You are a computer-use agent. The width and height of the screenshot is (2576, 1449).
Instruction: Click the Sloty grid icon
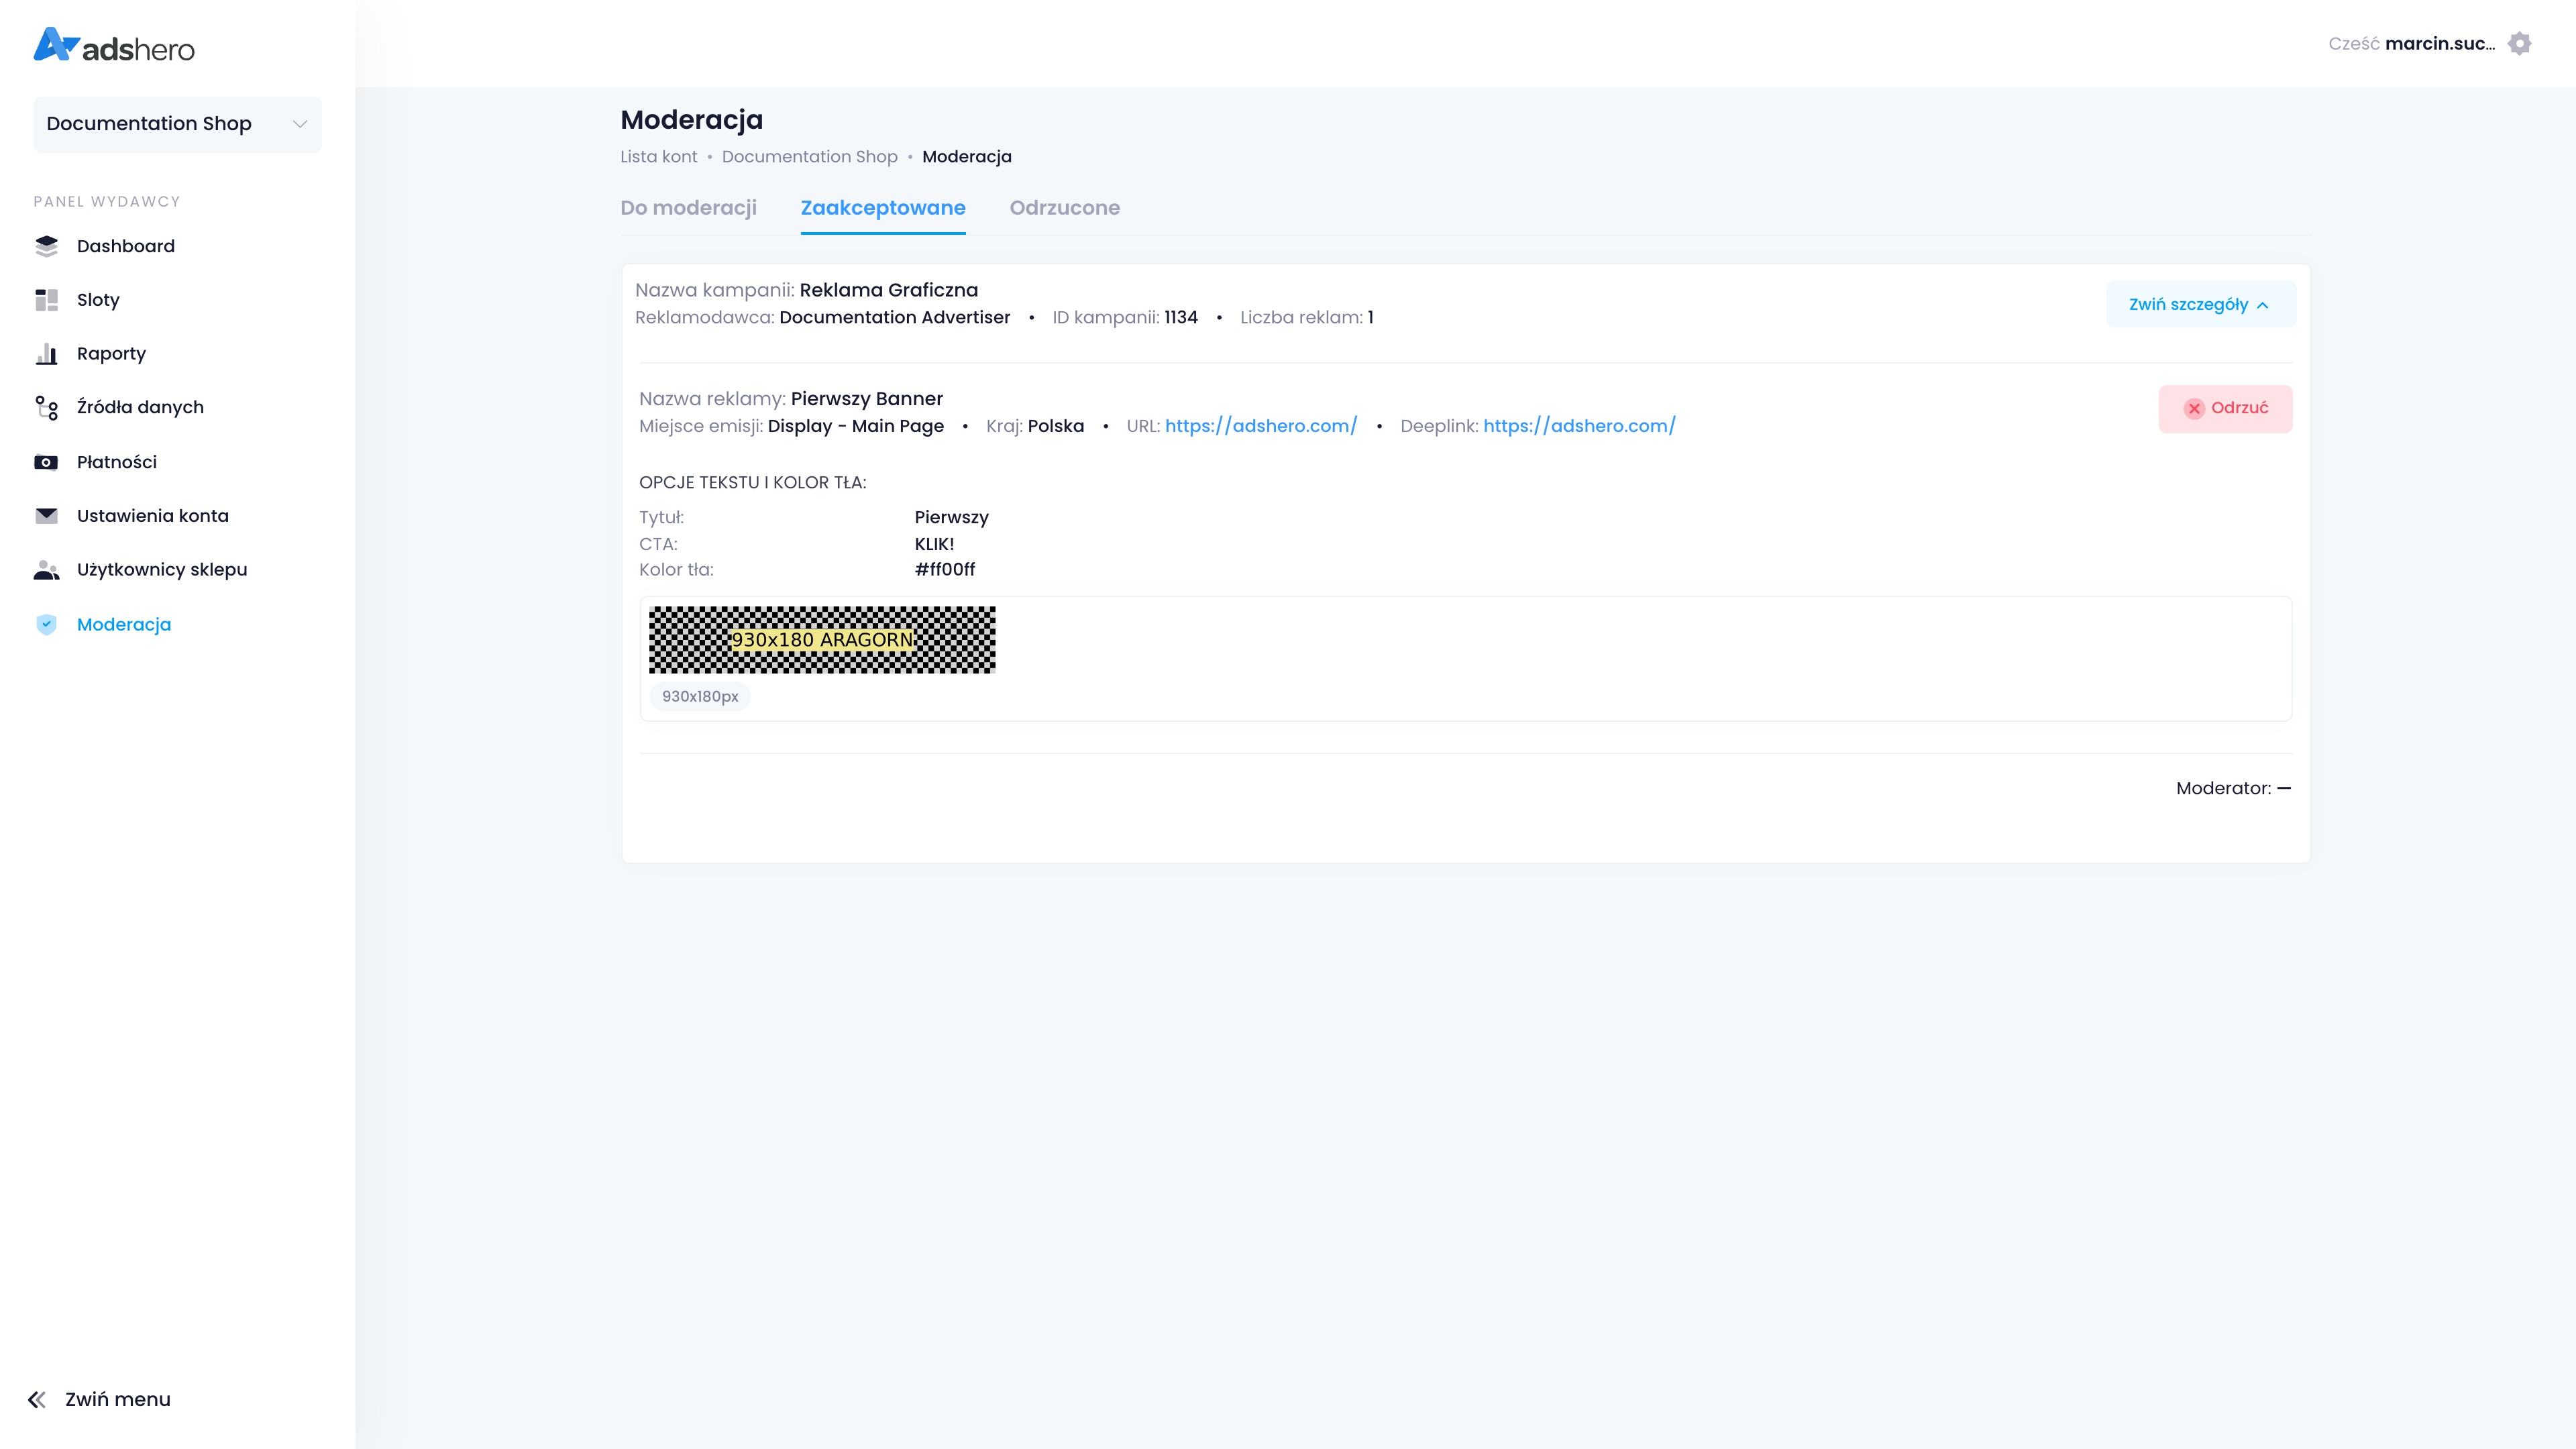(46, 300)
